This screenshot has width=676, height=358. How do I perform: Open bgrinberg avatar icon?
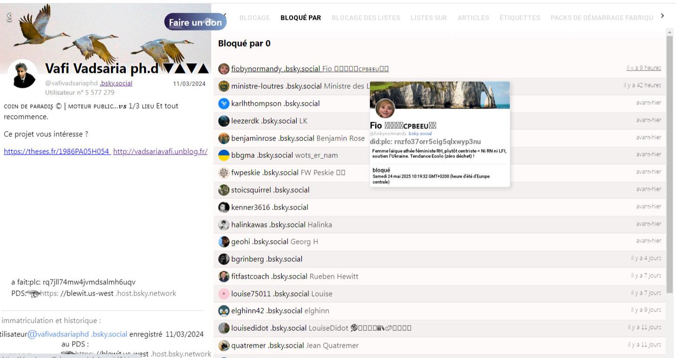[224, 259]
